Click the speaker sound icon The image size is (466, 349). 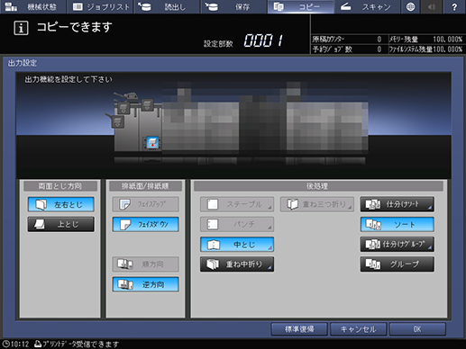tap(432, 6)
